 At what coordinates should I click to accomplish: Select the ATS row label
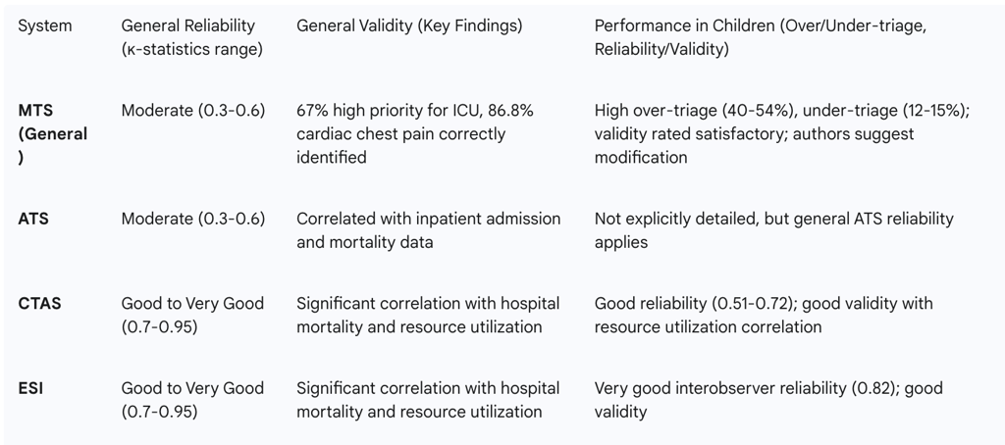pyautogui.click(x=33, y=219)
